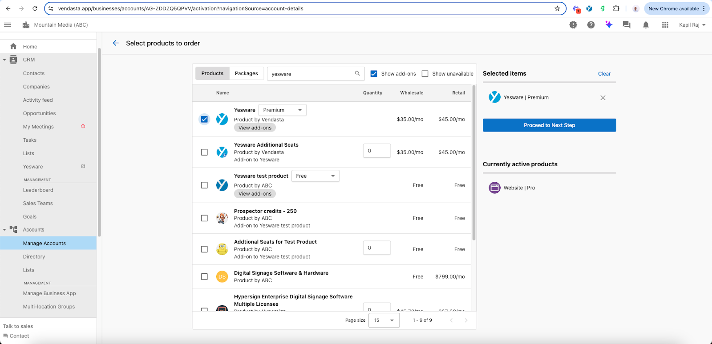Click the Accounts hierarchy icon in sidebar

13,230
